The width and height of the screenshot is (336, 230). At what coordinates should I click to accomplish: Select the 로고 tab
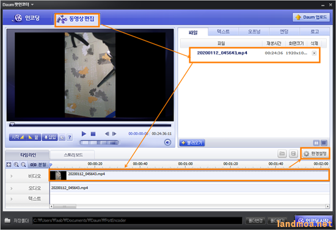tap(315, 32)
